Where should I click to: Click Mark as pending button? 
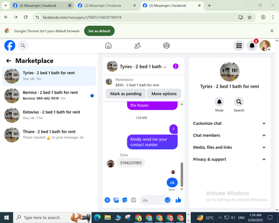pos(126,94)
